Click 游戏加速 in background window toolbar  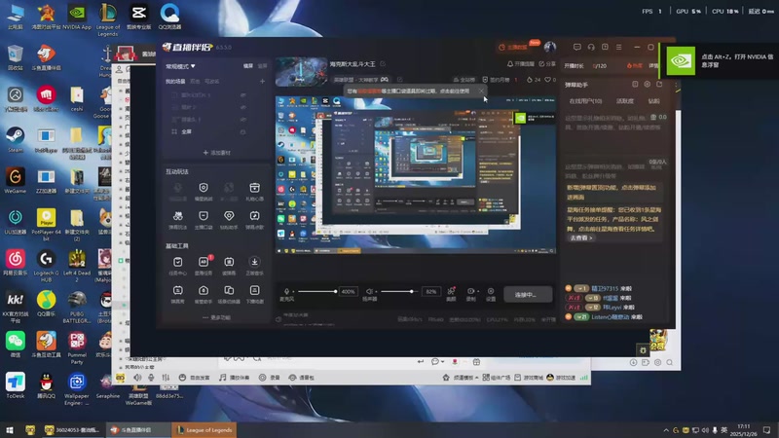pyautogui.click(x=561, y=378)
